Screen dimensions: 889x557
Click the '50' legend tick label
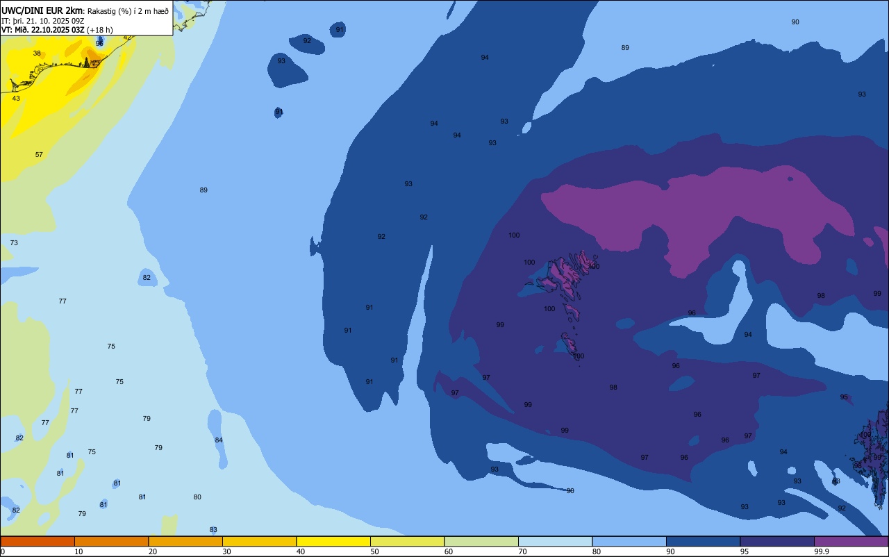click(374, 551)
